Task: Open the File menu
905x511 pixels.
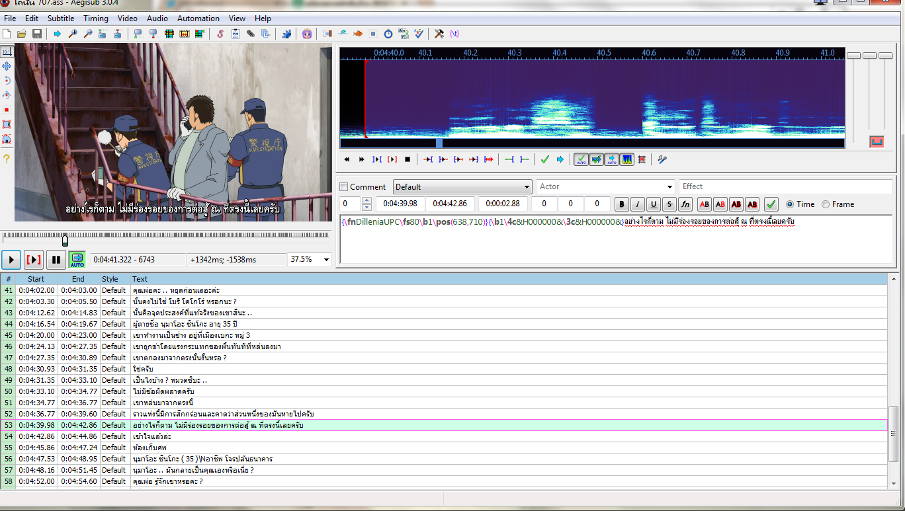Action: click(10, 19)
